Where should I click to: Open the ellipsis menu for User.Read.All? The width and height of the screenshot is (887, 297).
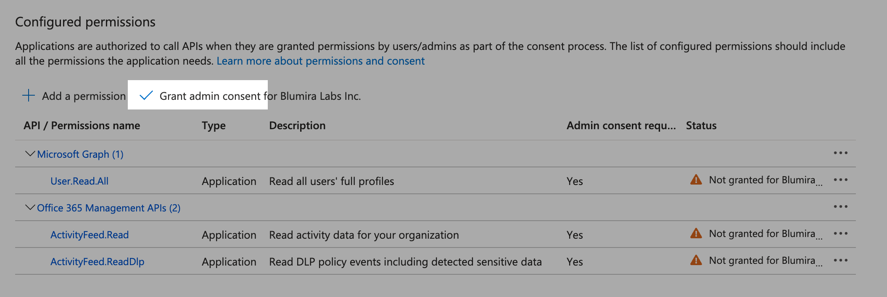tap(840, 180)
